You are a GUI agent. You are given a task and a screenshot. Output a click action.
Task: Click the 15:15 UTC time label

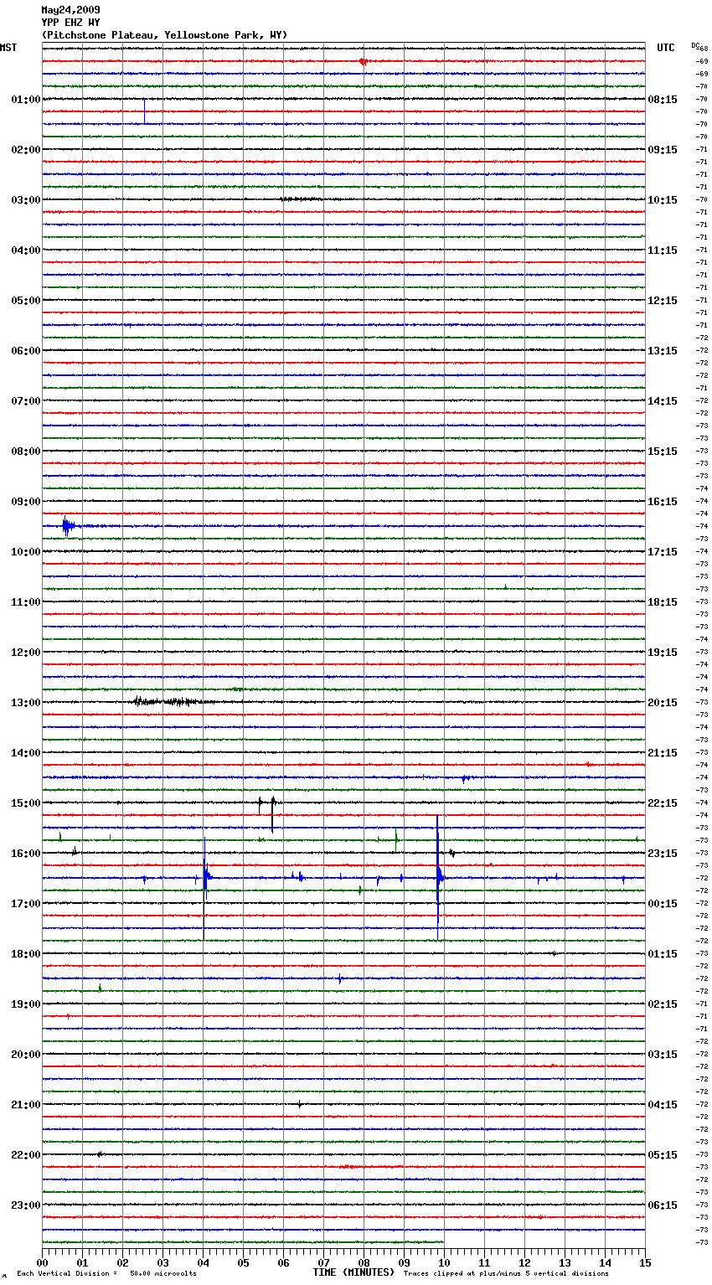[663, 452]
